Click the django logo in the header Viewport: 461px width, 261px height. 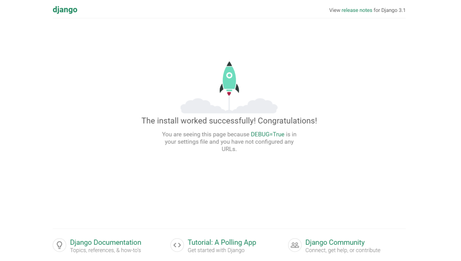tap(65, 10)
